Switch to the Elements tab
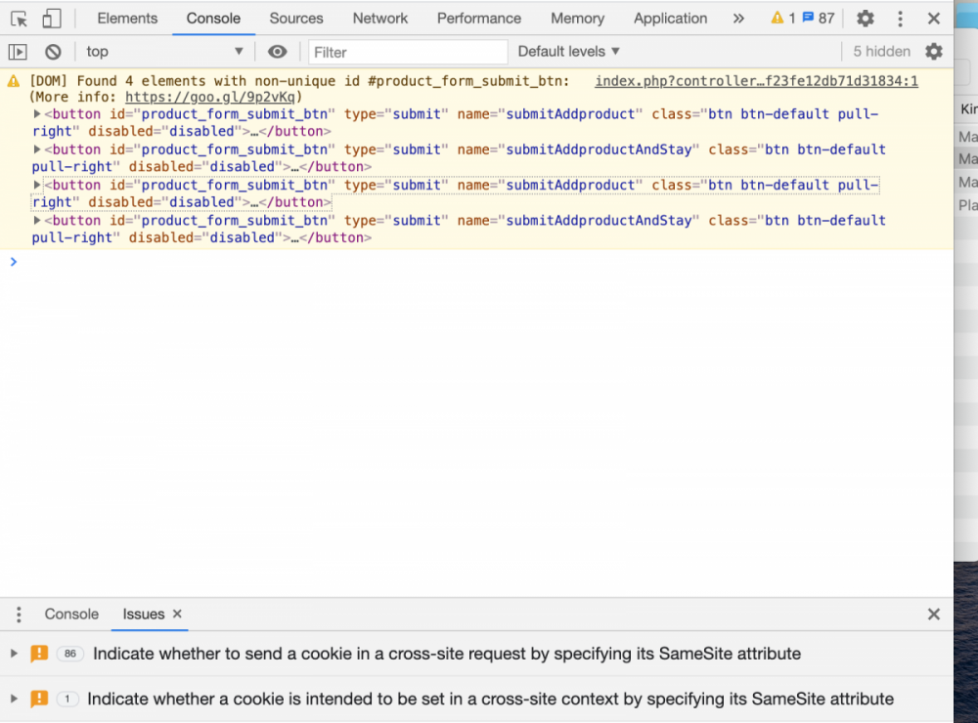The image size is (978, 723). click(x=127, y=19)
